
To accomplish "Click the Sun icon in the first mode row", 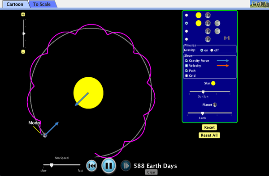I will (199, 15).
